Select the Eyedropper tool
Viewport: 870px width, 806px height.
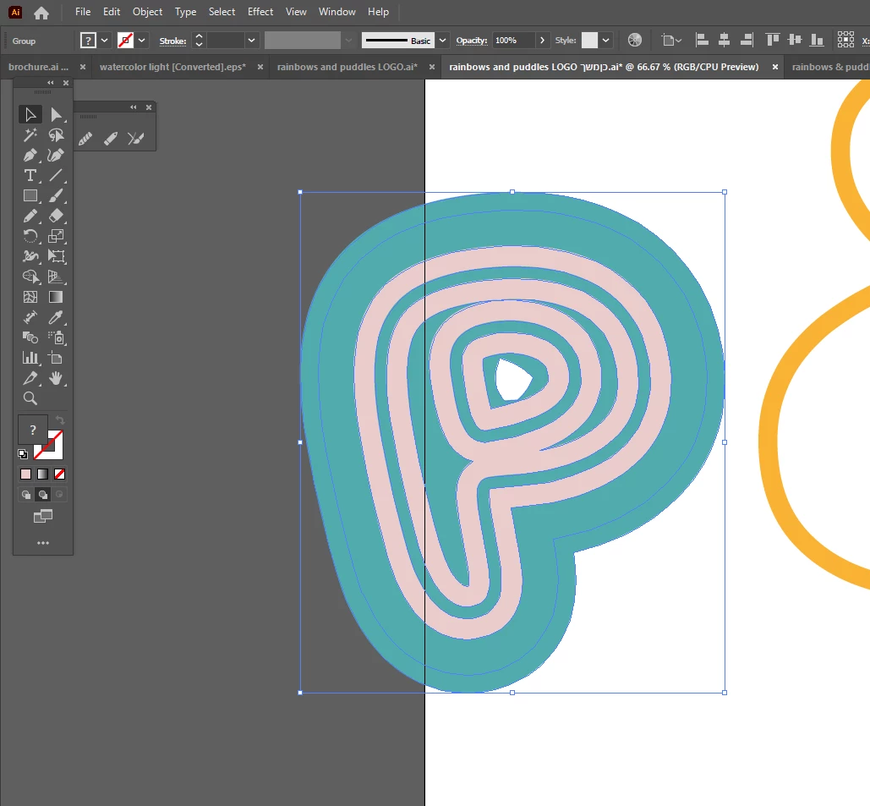pos(56,317)
